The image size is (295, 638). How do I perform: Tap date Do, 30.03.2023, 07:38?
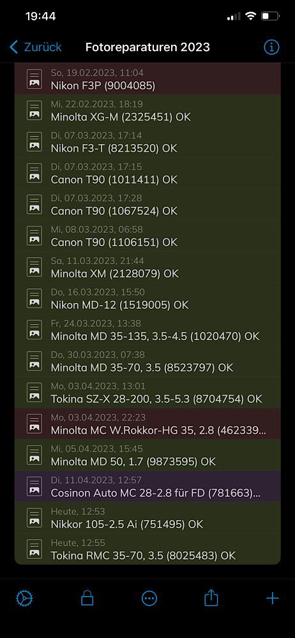click(x=98, y=355)
